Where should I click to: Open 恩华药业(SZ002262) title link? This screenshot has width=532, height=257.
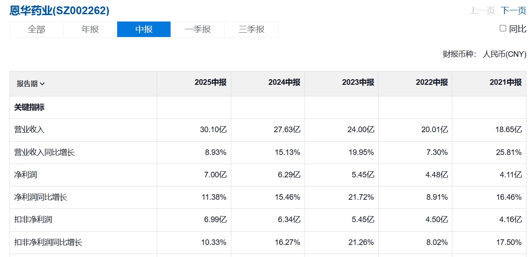tap(59, 11)
